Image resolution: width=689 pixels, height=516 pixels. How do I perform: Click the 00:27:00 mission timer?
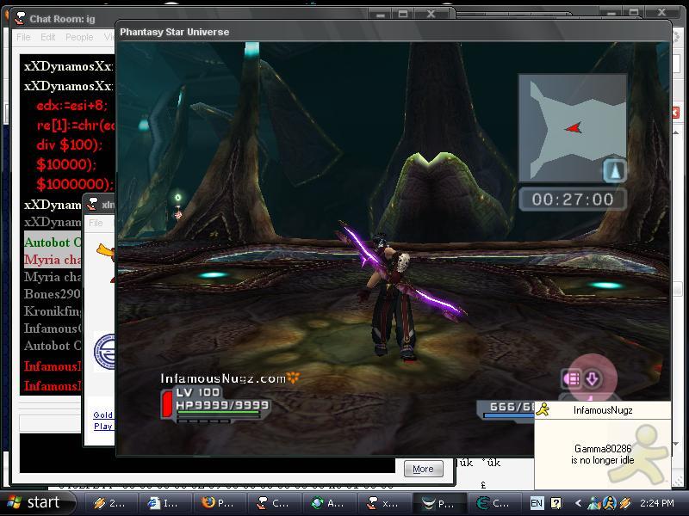(573, 200)
